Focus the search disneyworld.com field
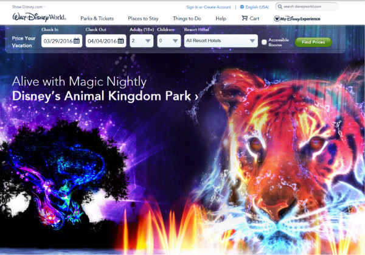 point(307,7)
